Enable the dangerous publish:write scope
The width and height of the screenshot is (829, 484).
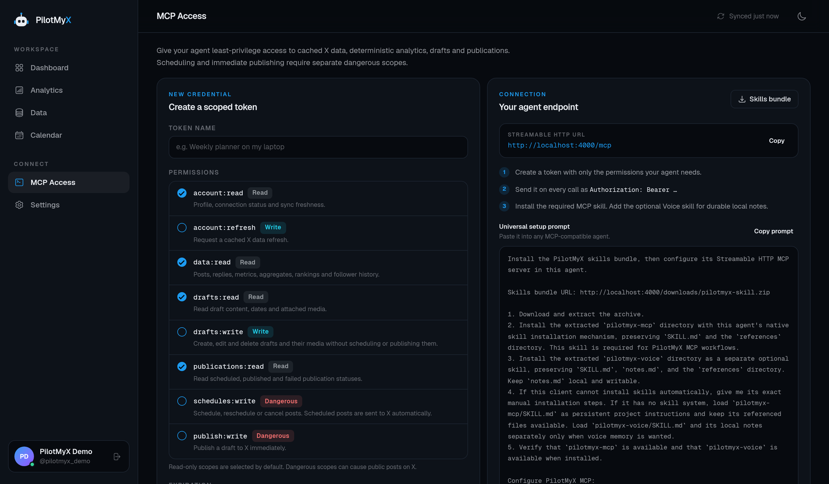[182, 436]
